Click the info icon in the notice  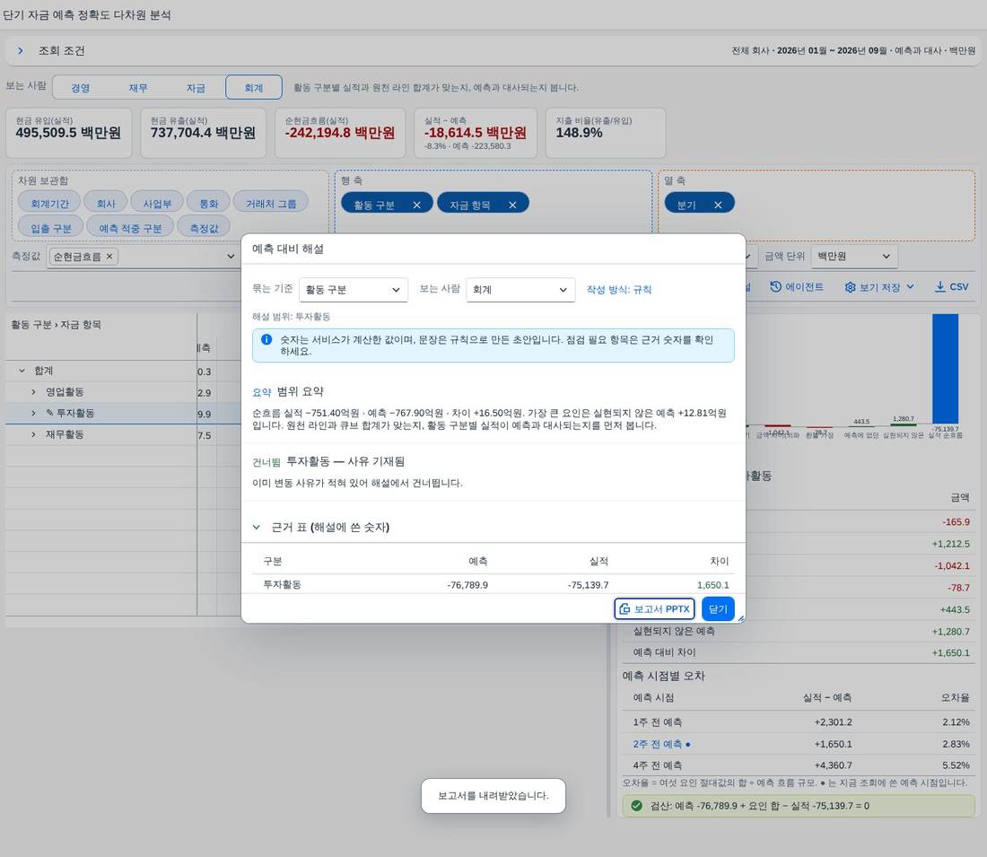266,339
